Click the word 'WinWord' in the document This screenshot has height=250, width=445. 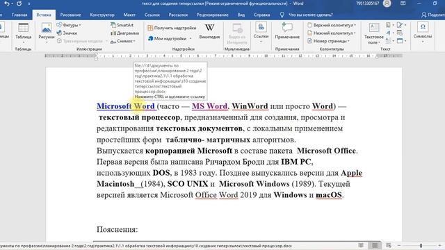pyautogui.click(x=250, y=106)
